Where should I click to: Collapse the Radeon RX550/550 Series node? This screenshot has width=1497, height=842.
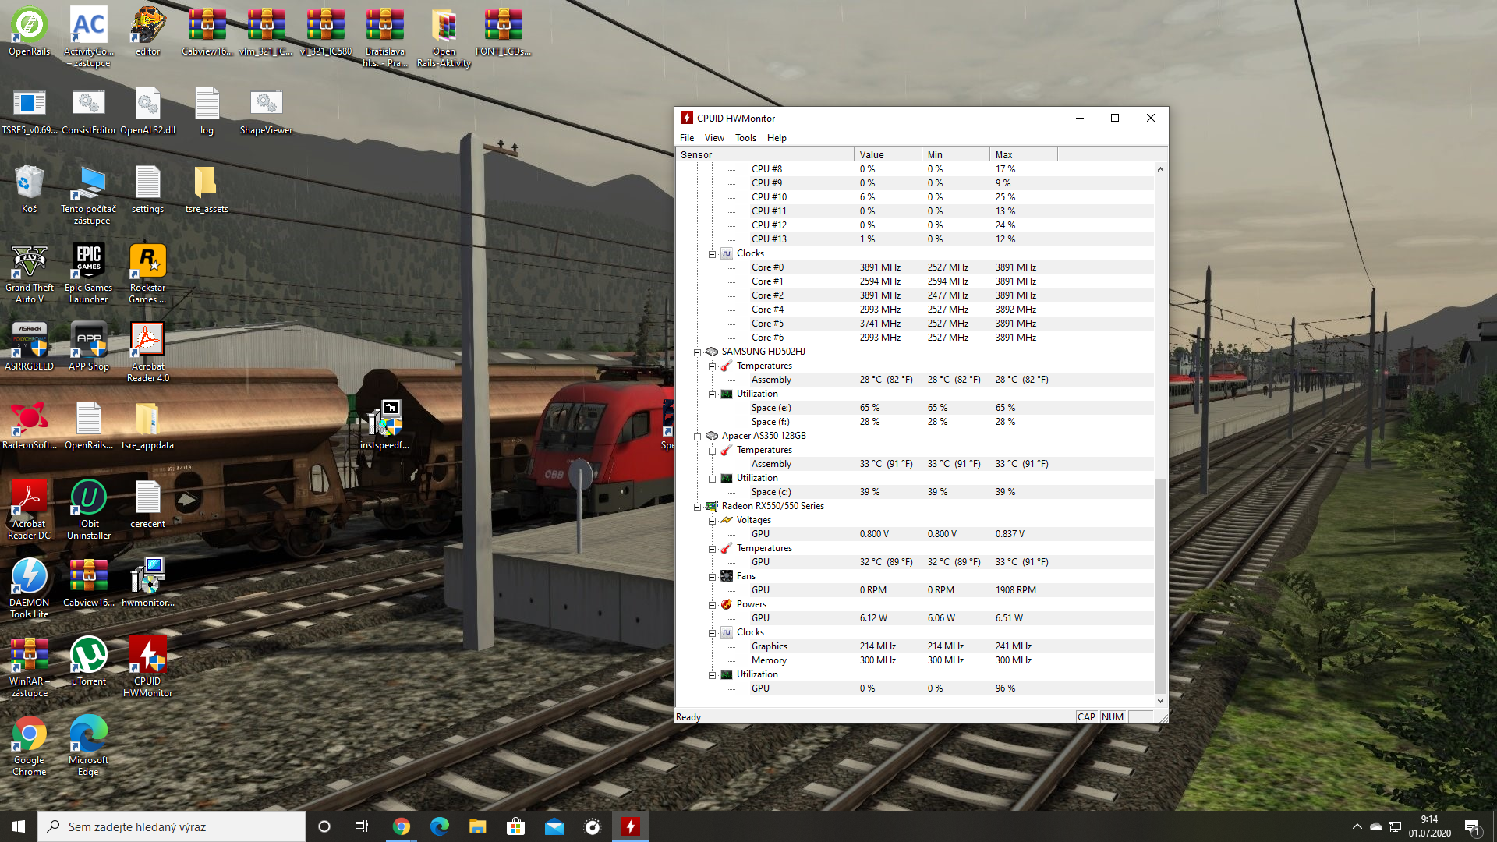698,507
